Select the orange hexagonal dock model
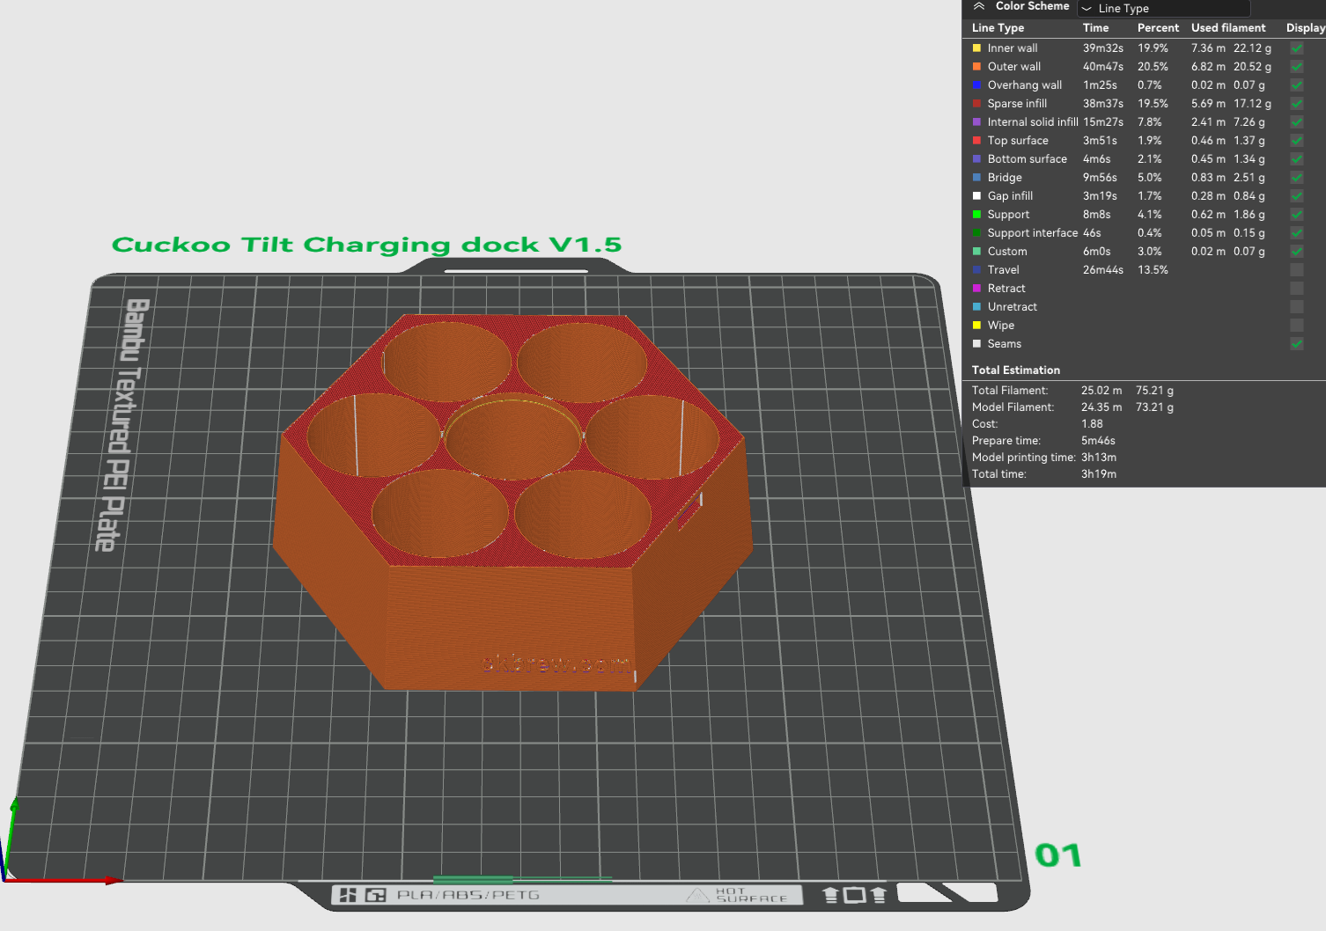1326x931 pixels. coord(511,616)
